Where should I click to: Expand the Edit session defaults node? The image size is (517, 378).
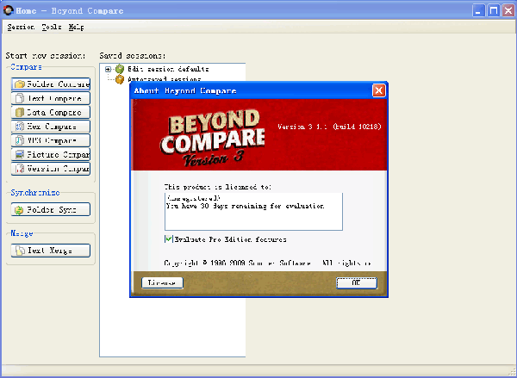pos(108,69)
